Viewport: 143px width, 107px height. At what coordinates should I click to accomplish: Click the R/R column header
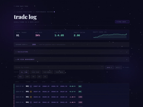point(70,82)
